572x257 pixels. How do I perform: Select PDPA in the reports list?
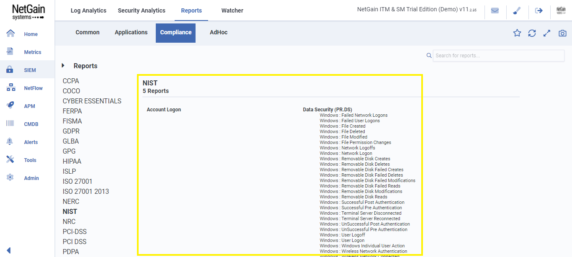tap(71, 252)
